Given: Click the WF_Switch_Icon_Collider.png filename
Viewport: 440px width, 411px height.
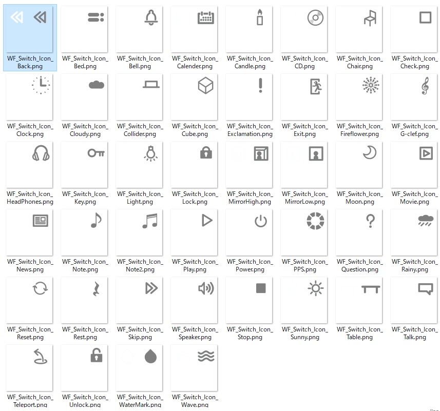Looking at the screenshot, I should click(x=140, y=130).
